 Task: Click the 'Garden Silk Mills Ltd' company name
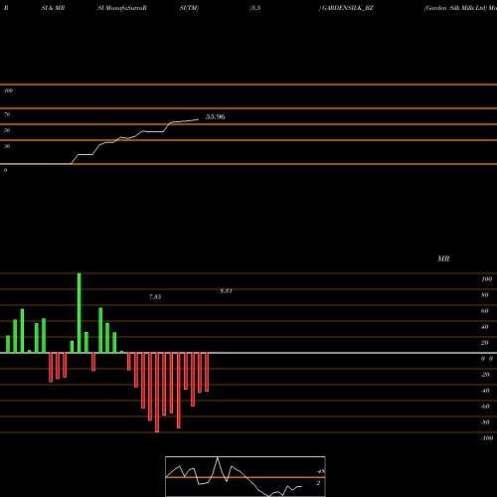click(x=455, y=8)
